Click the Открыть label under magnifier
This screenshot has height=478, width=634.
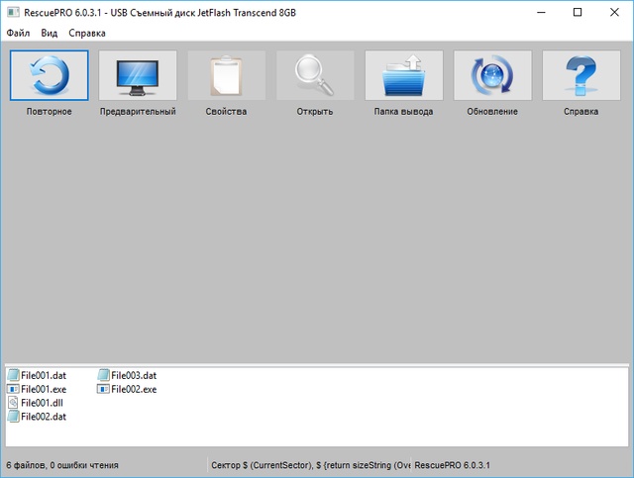tap(315, 112)
